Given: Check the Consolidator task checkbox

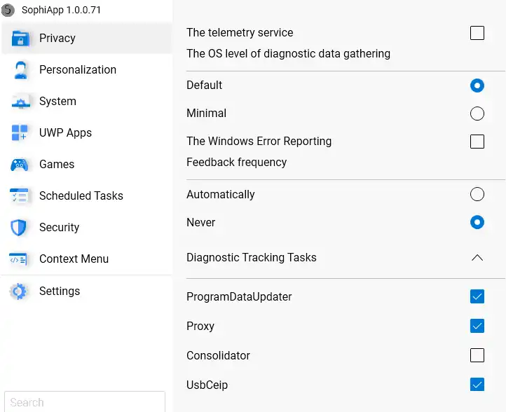Looking at the screenshot, I should 477,355.
